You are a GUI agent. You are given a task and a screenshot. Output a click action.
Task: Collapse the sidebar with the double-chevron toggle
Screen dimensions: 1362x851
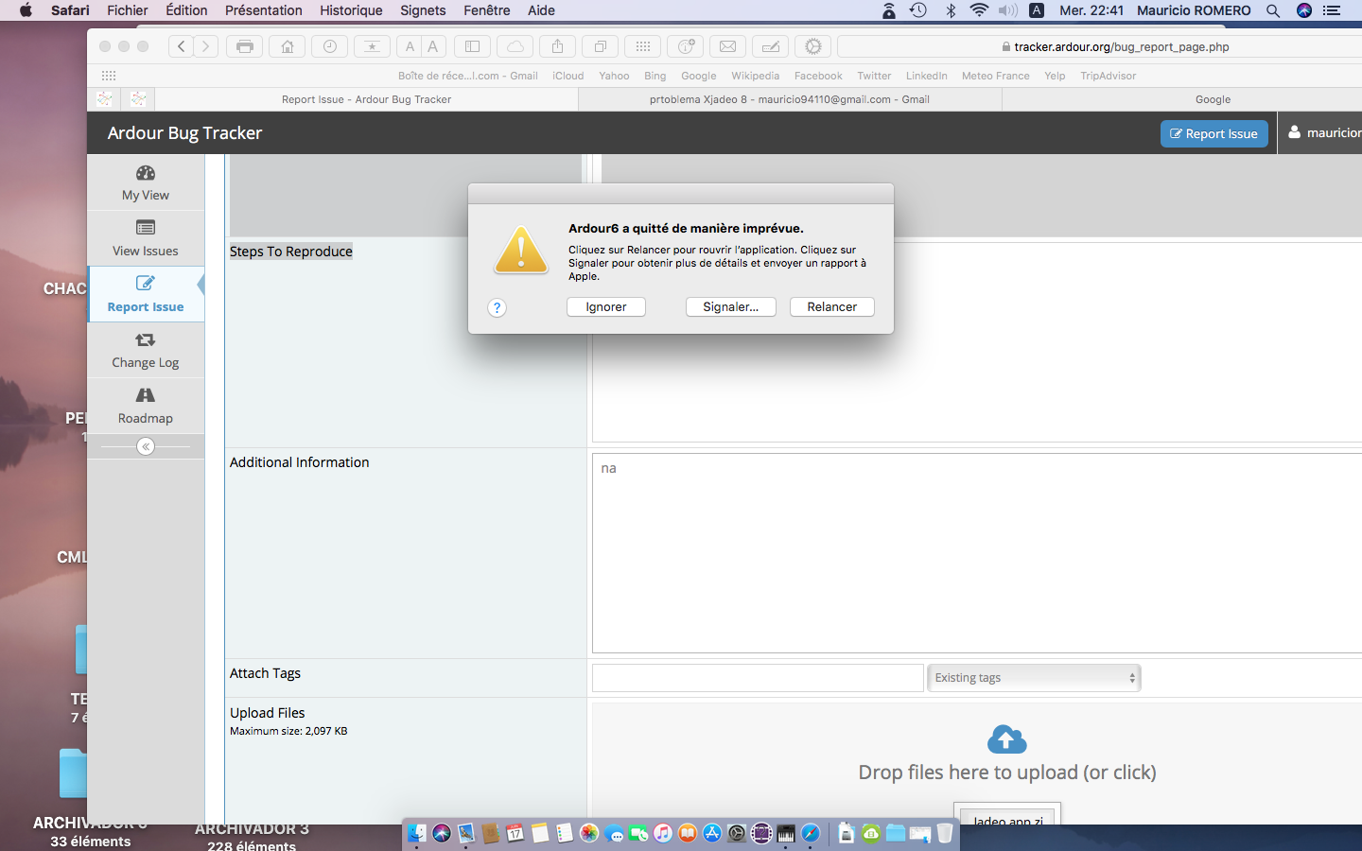click(146, 446)
